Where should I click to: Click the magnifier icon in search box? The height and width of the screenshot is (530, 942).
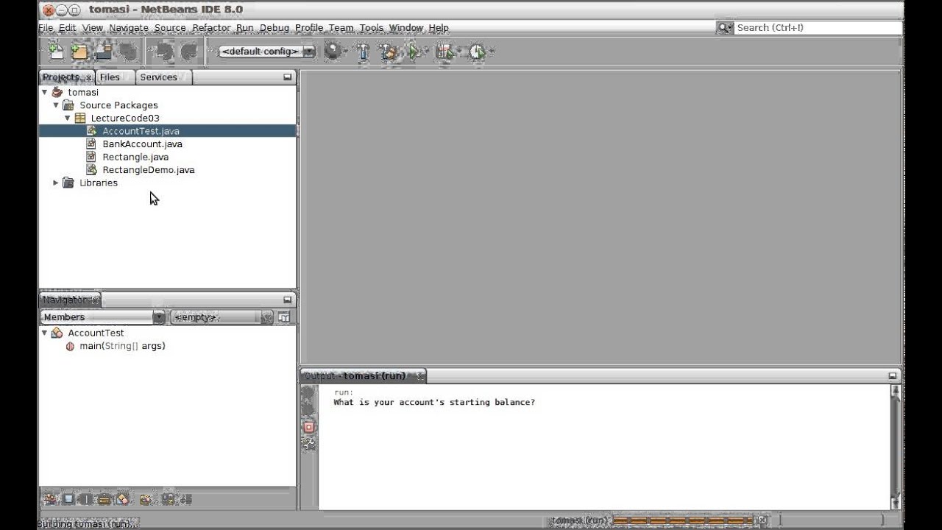tap(724, 27)
